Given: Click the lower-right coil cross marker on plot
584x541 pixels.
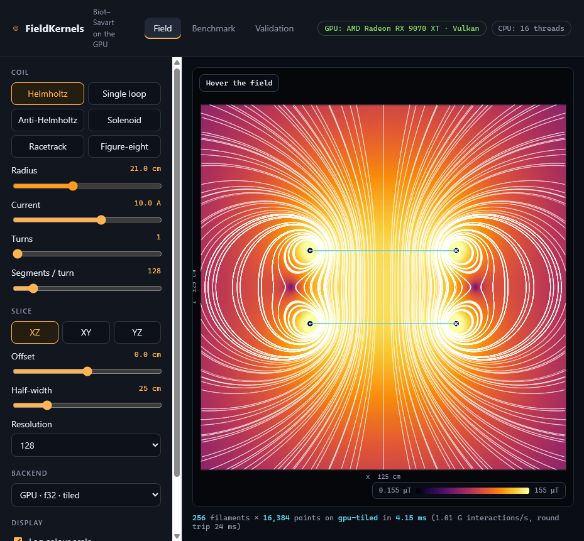Looking at the screenshot, I should coord(456,324).
